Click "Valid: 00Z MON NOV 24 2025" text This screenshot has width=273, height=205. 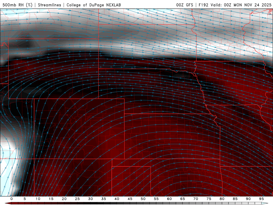coord(241,5)
